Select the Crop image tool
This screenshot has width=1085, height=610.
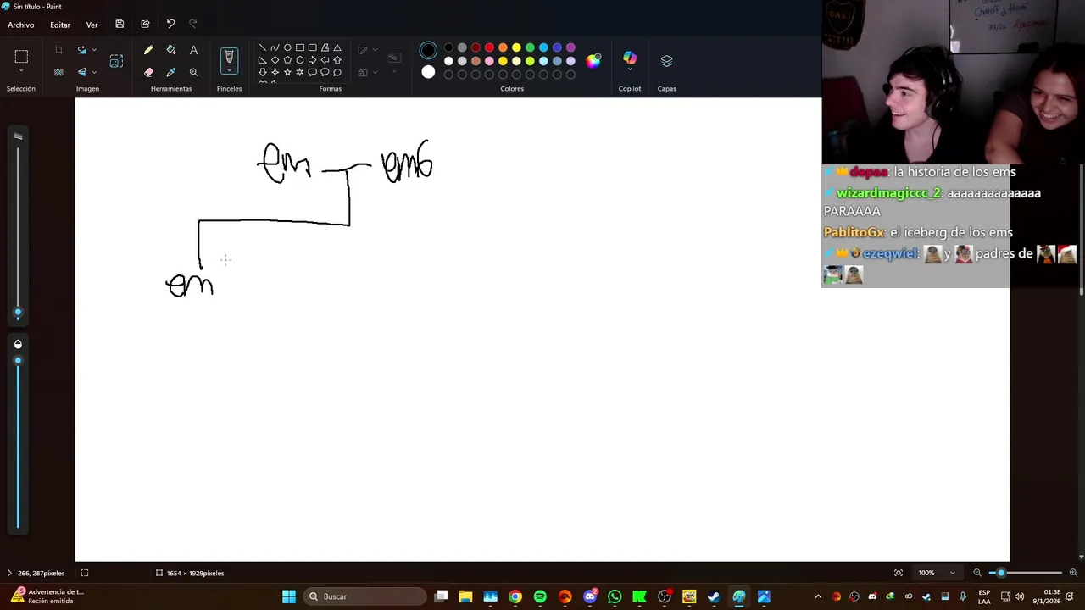[58, 50]
